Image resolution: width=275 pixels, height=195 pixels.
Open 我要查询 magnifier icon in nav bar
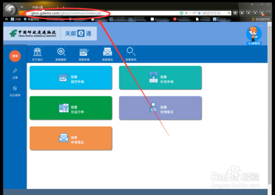click(x=131, y=54)
